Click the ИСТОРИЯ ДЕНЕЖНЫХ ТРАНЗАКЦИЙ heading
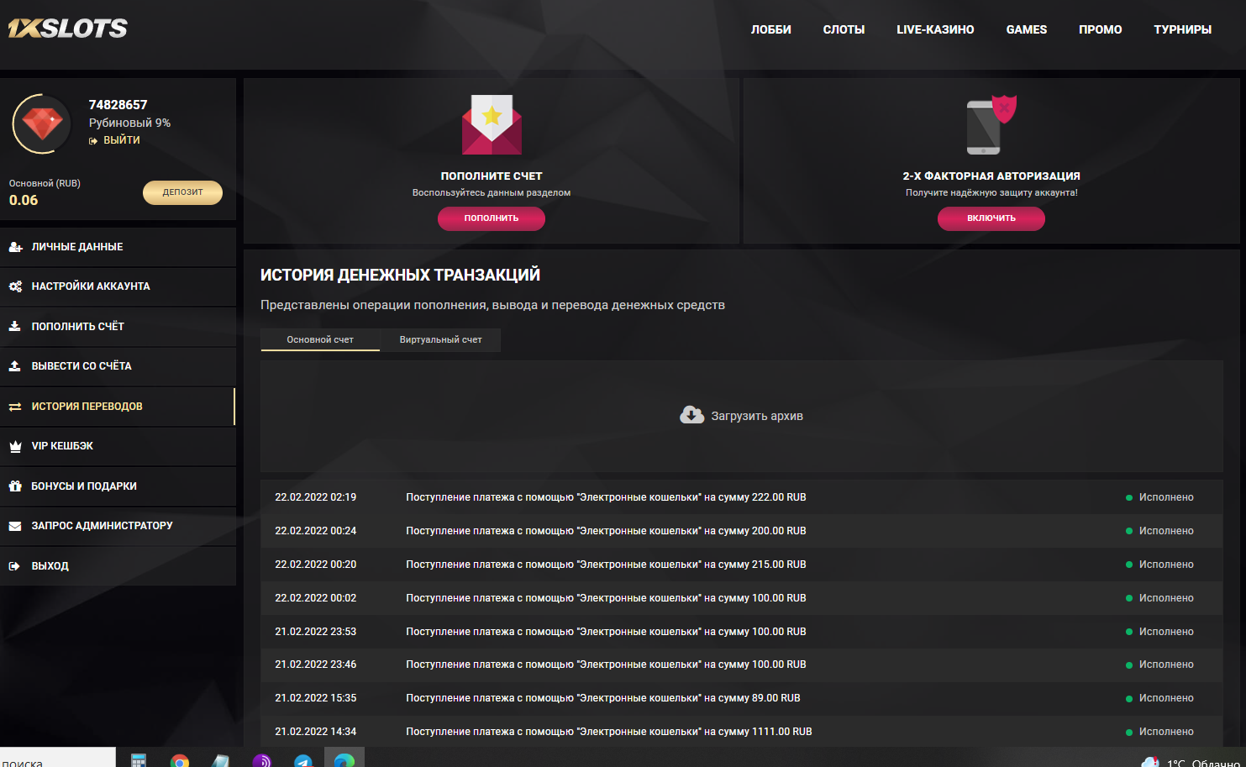The width and height of the screenshot is (1246, 767). tap(400, 275)
